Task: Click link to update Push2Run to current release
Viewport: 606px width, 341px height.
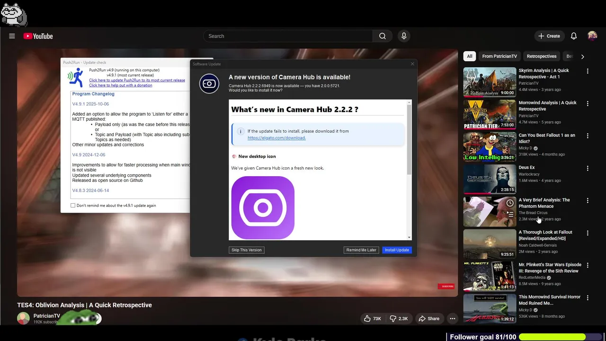Action: 137,80
